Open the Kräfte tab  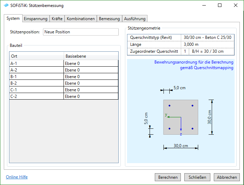pyautogui.click(x=57, y=19)
